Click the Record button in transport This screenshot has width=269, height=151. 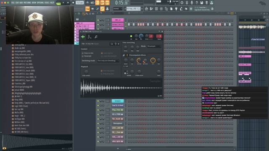click(x=73, y=3)
